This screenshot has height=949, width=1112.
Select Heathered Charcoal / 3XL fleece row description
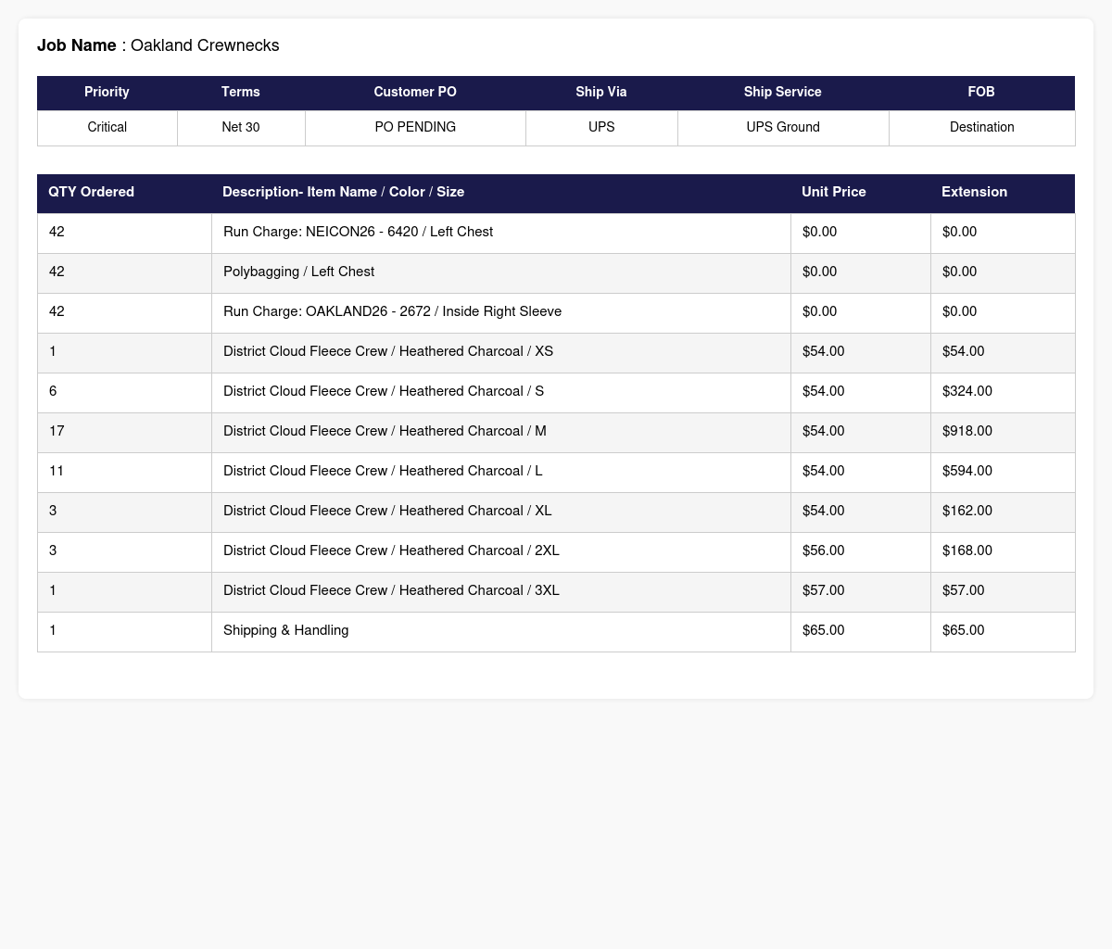391,590
